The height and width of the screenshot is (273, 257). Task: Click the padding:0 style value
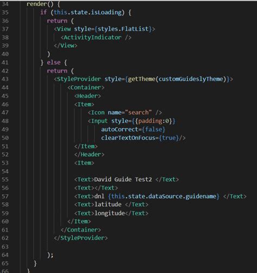(x=153, y=121)
